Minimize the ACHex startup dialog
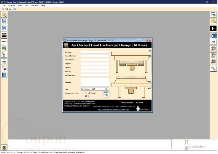Screen dimensions: 218x154 tap(139, 40)
